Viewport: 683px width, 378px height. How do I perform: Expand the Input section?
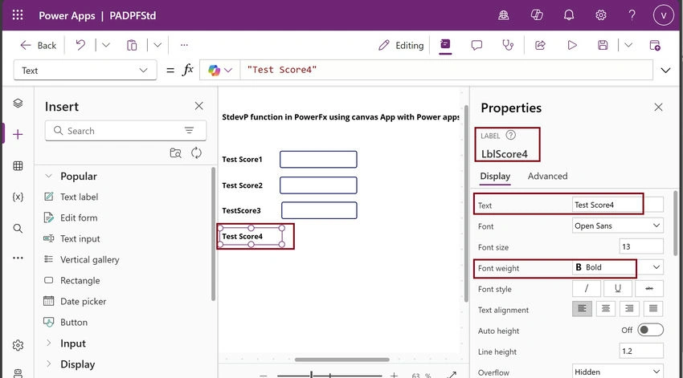(49, 343)
